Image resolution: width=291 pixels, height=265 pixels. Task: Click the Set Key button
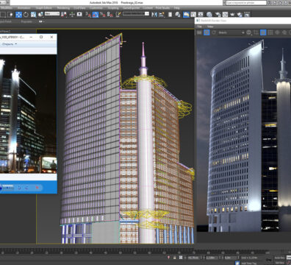279,263
